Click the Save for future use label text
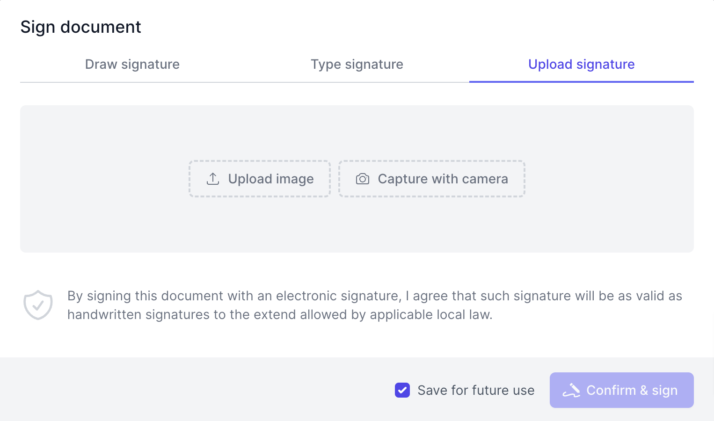This screenshot has height=421, width=714. (475, 390)
